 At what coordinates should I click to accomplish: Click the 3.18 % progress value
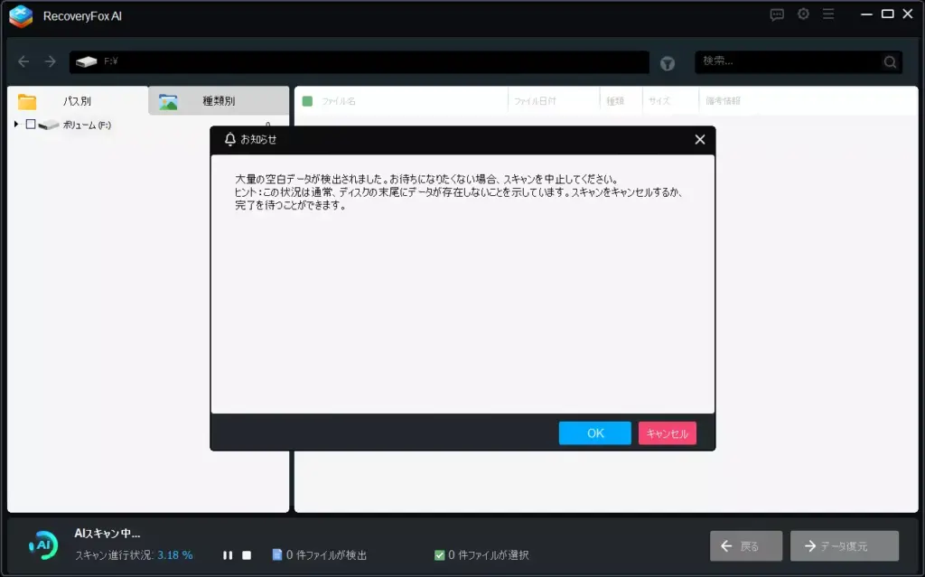(174, 555)
